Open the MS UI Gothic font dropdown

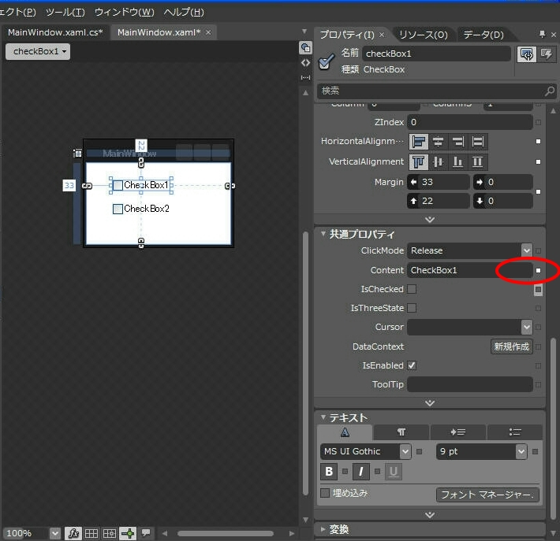pyautogui.click(x=405, y=451)
